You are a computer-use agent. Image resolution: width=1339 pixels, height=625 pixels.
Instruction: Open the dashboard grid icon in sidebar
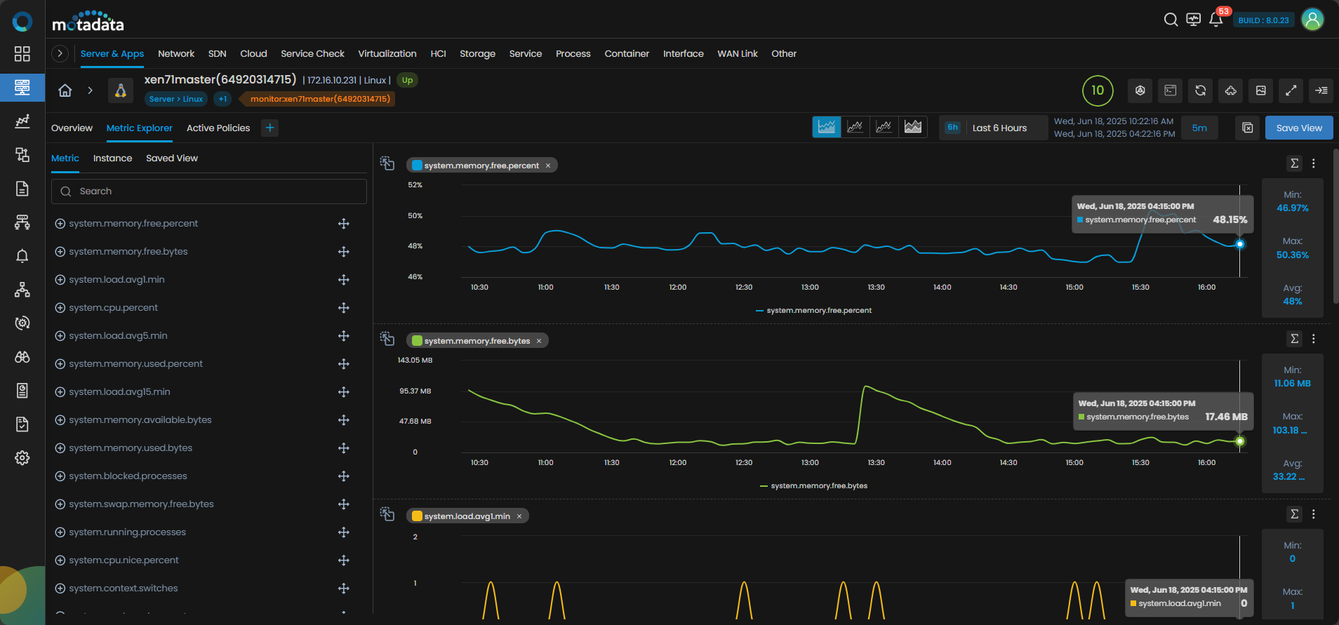pyautogui.click(x=22, y=54)
